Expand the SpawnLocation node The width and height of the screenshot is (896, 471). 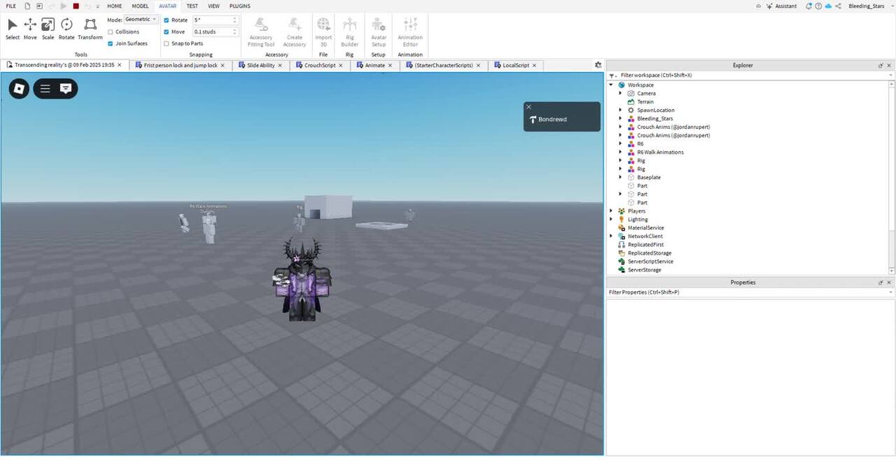620,110
